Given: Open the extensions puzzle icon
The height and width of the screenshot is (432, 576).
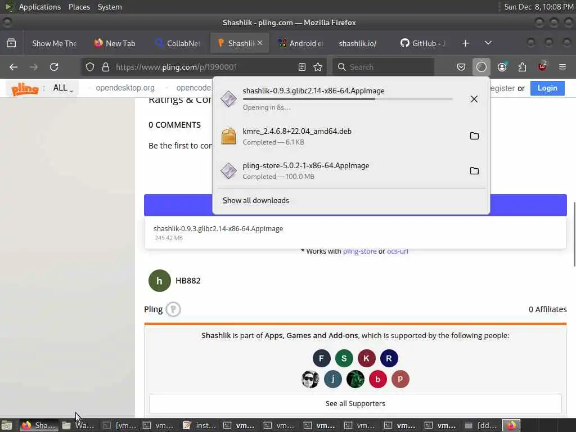Looking at the screenshot, I should coord(522,67).
